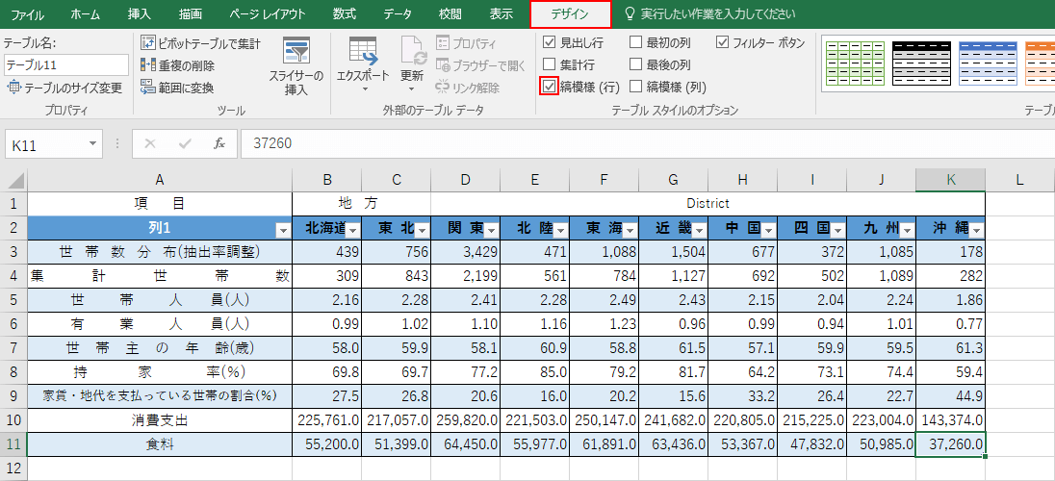Click the 食料 row label cell
Viewport: 1055px width, 481px height.
pyautogui.click(x=160, y=444)
